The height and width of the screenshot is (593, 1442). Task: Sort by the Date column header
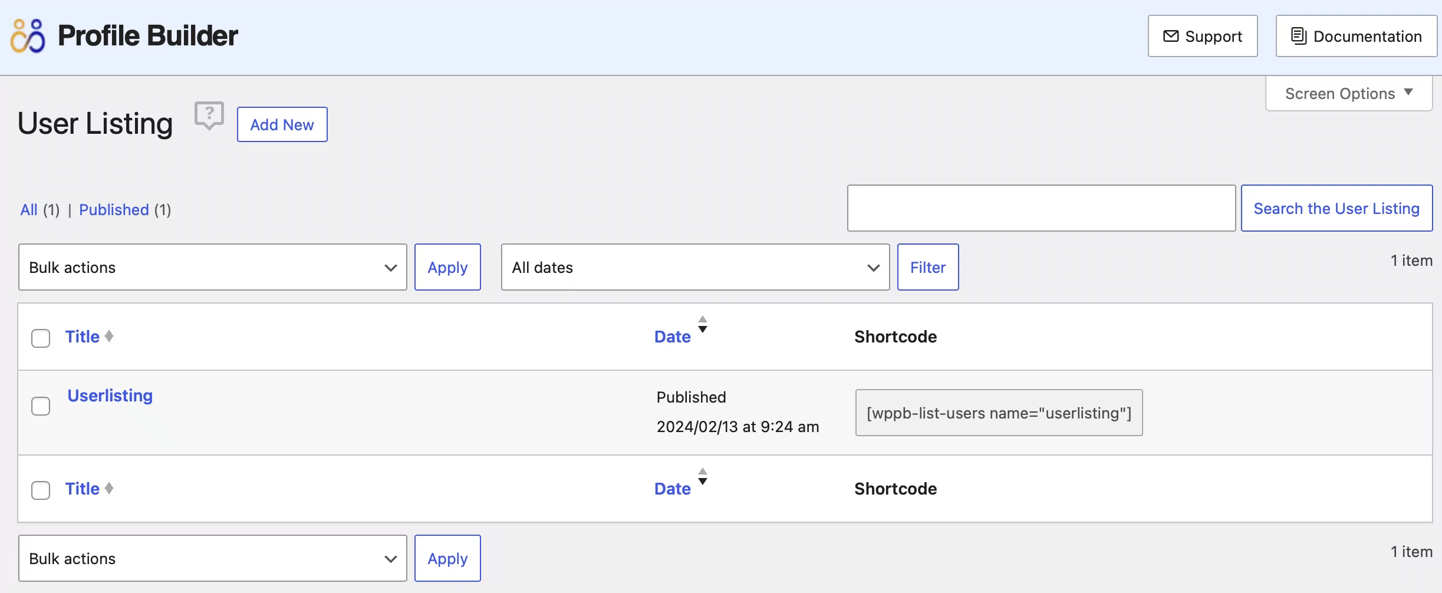(673, 337)
